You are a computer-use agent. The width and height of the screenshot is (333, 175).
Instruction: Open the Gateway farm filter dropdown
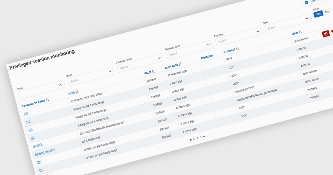189,49
